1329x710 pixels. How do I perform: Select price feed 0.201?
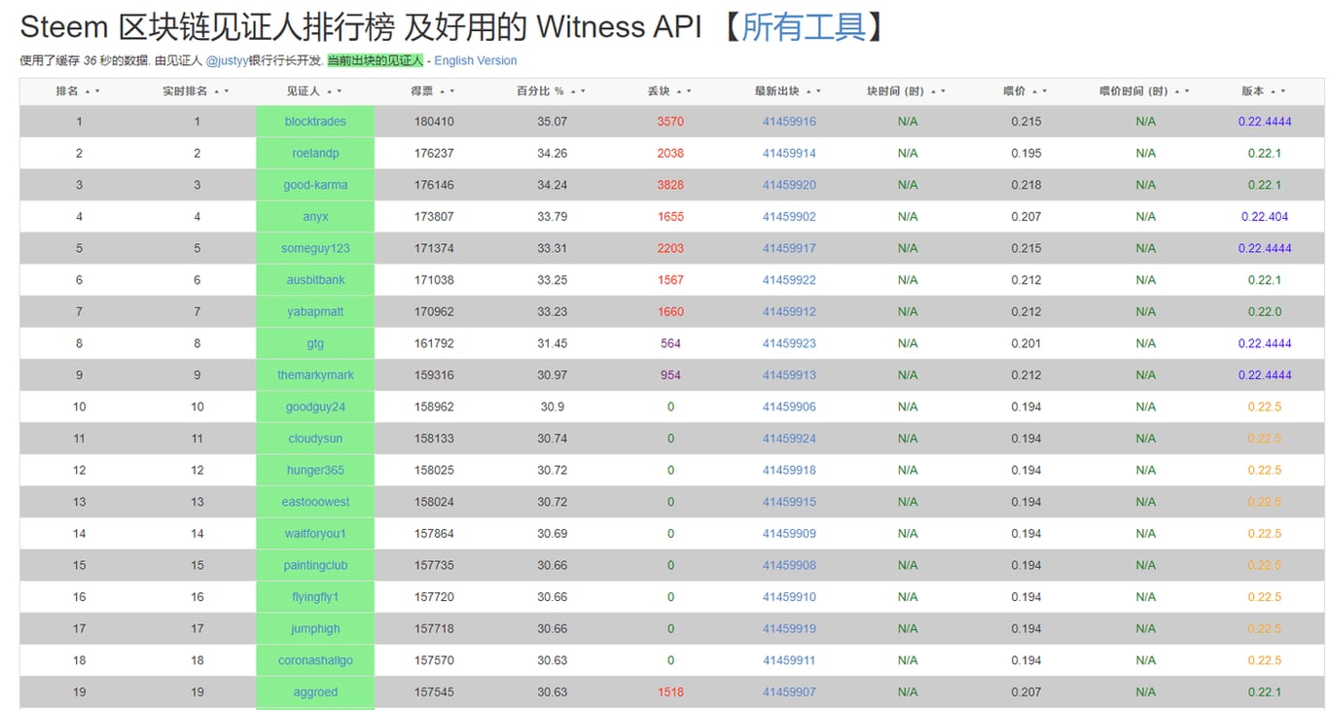pos(1025,343)
